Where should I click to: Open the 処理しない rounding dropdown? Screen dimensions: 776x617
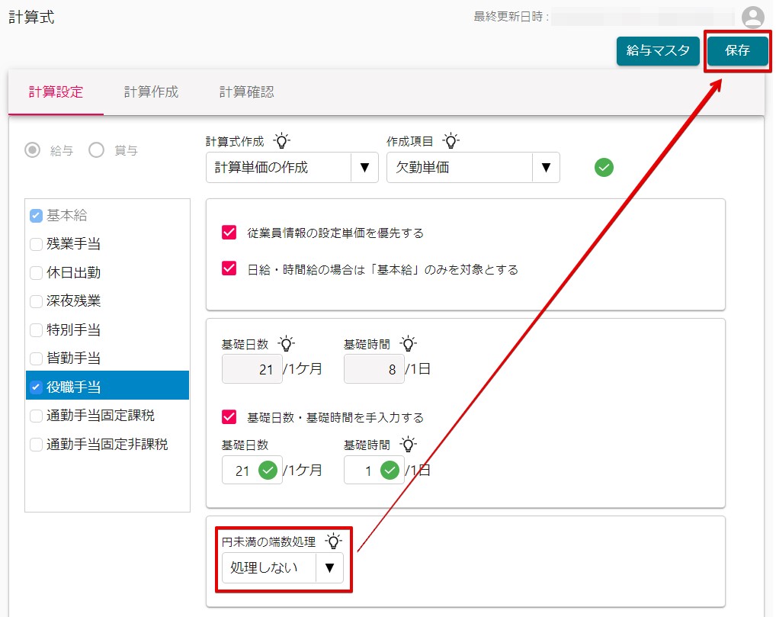[283, 567]
